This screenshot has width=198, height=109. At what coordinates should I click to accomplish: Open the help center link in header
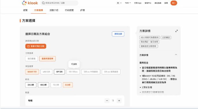(x=148, y=3)
